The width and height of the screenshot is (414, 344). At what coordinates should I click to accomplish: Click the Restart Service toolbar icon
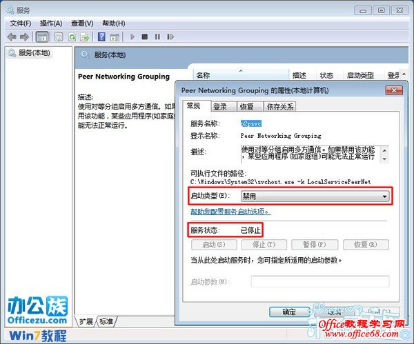coord(170,37)
